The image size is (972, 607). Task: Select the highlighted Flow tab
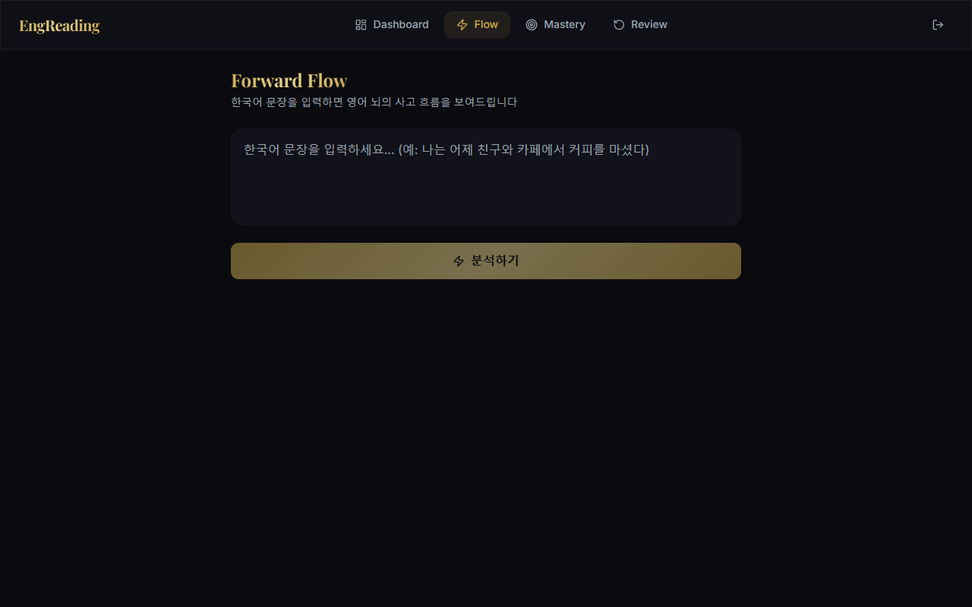[477, 24]
